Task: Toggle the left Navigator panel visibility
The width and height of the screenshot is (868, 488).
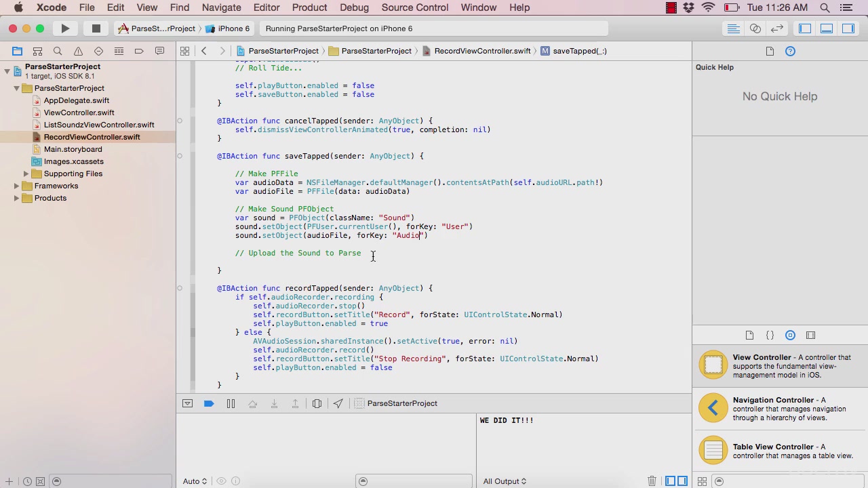Action: click(805, 28)
